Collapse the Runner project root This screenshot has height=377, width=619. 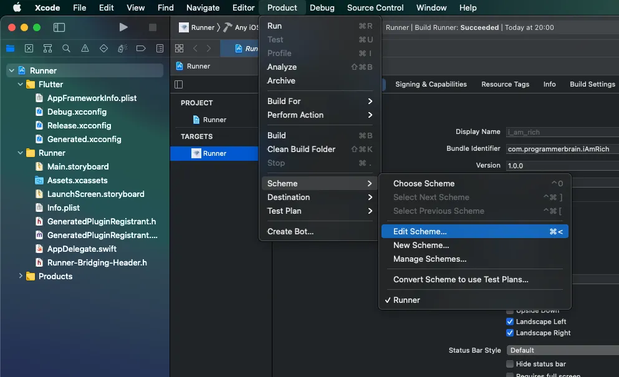12,70
